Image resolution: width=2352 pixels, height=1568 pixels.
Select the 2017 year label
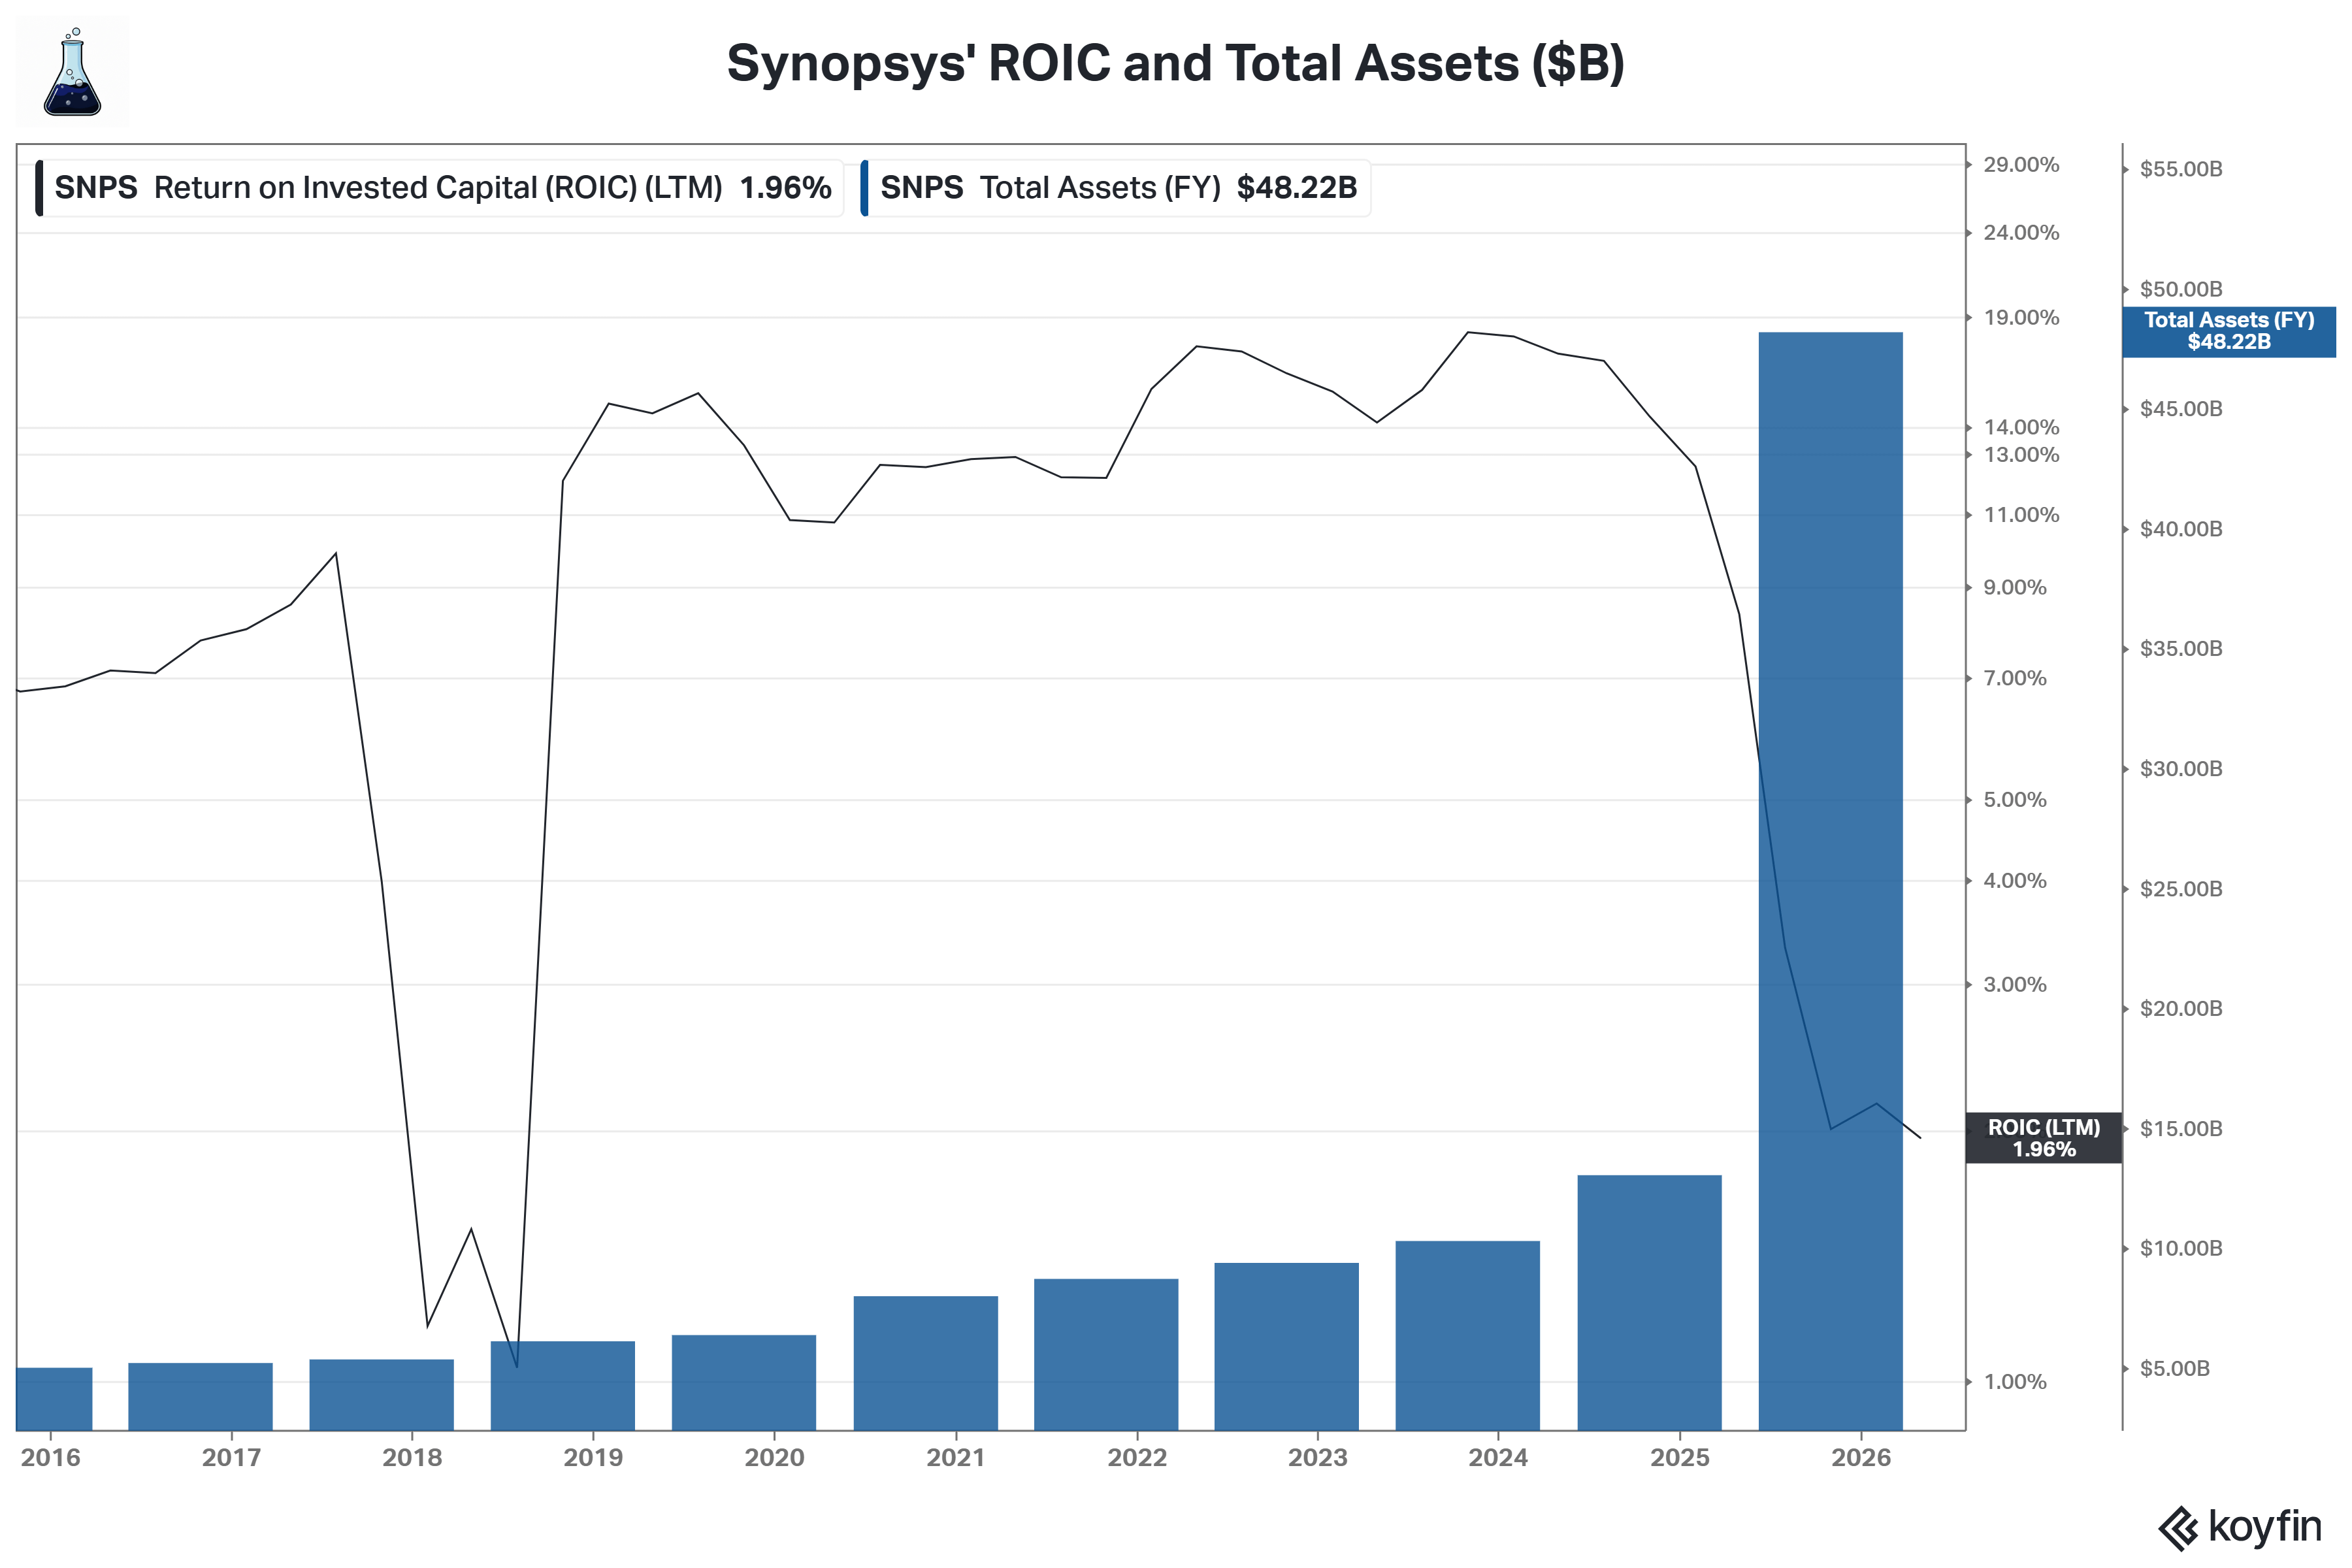pyautogui.click(x=232, y=1457)
